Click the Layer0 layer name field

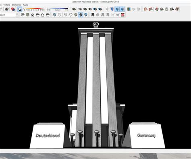point(8,15)
